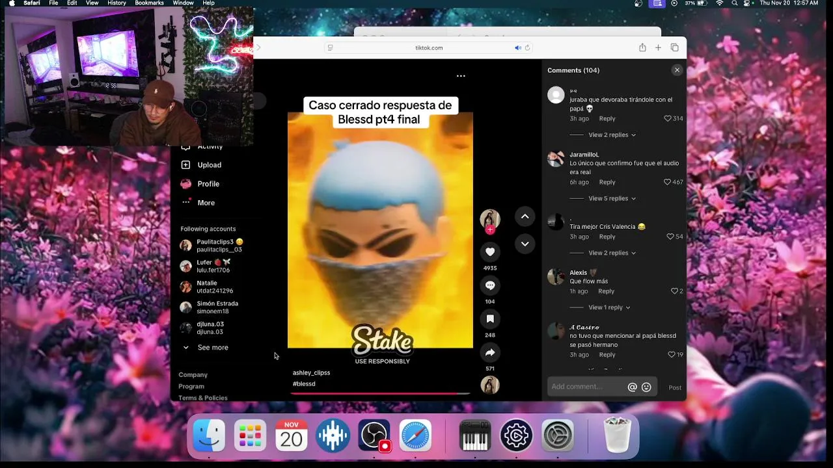The width and height of the screenshot is (833, 468).
Task: Expand 'View 5 replies' under JaramilloL
Action: (612, 199)
